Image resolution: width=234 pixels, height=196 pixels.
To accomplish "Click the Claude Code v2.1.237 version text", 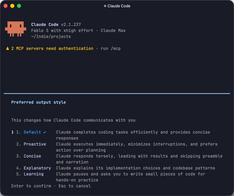I will click(x=56, y=25).
